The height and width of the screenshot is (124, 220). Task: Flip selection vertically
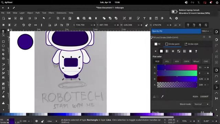(x=42, y=25)
